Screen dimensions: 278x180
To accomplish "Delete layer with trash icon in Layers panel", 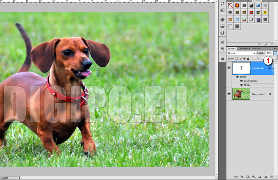I will click(271, 177).
